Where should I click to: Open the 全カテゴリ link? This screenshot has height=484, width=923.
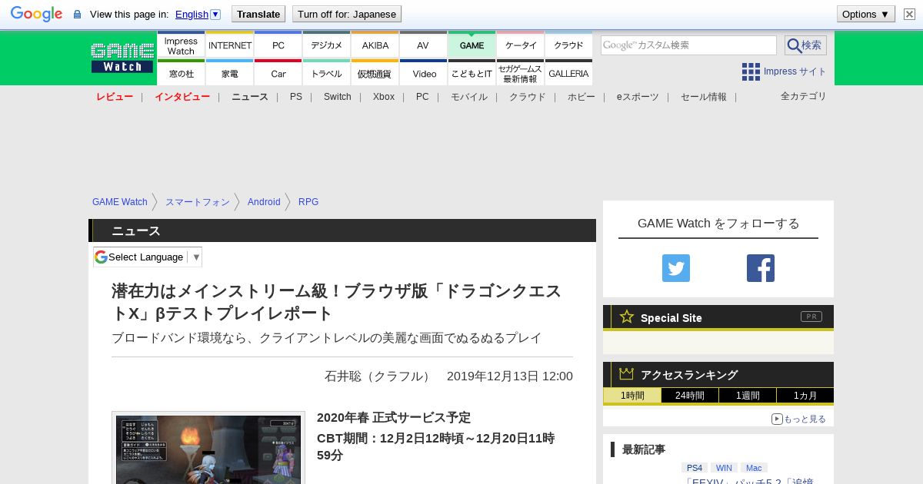pos(804,96)
